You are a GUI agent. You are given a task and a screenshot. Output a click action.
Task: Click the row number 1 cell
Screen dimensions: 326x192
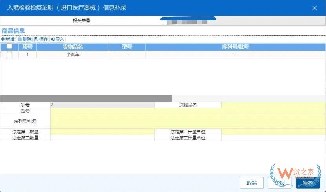click(27, 55)
